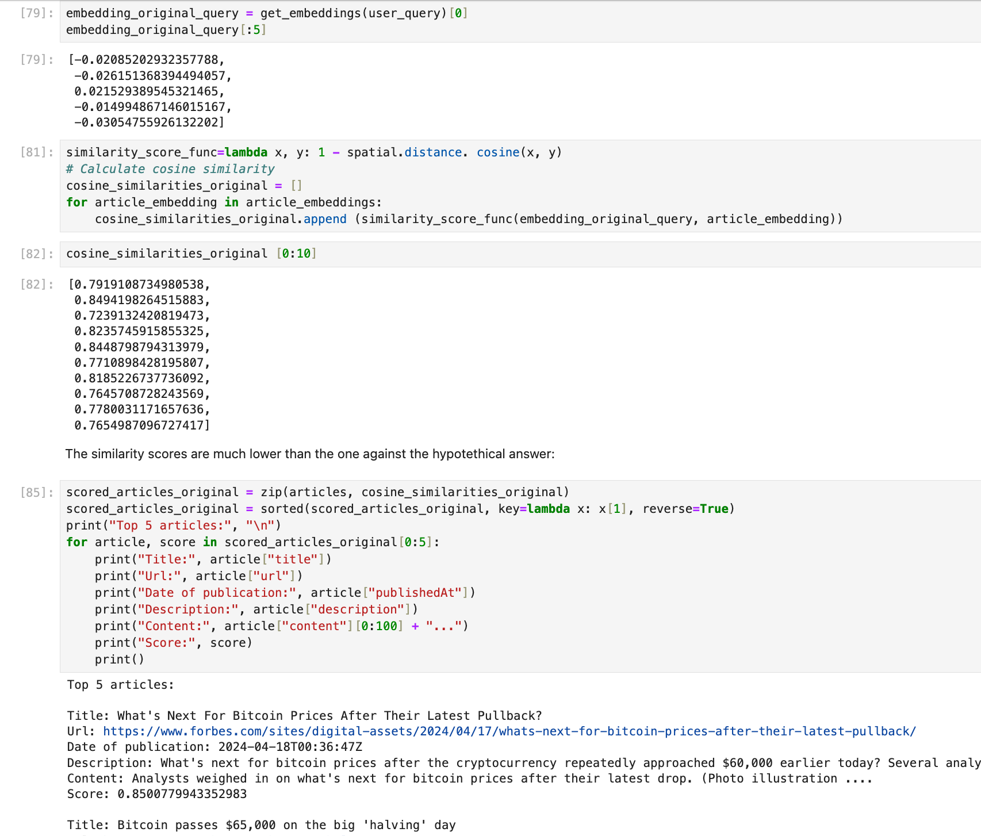Click the title 'Bitcoin passes $65,000' line

tap(261, 825)
